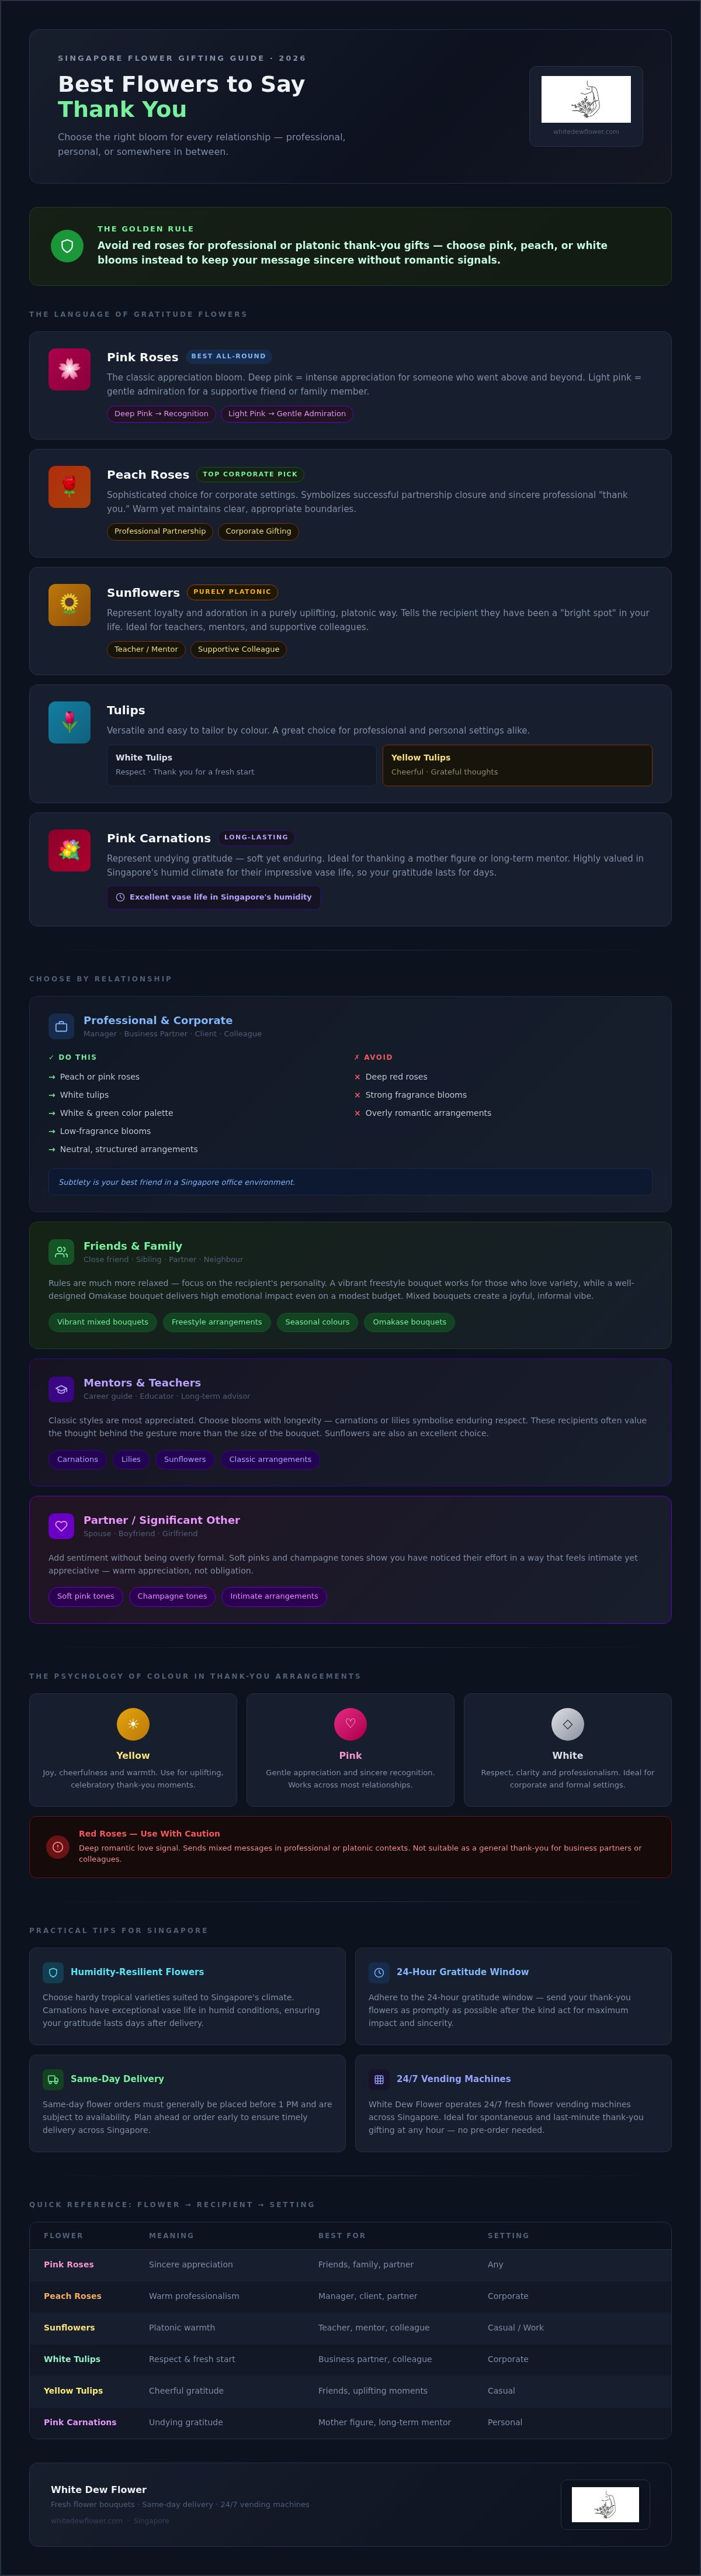
Task: Select the Yellow Tulips card
Action: 517,765
